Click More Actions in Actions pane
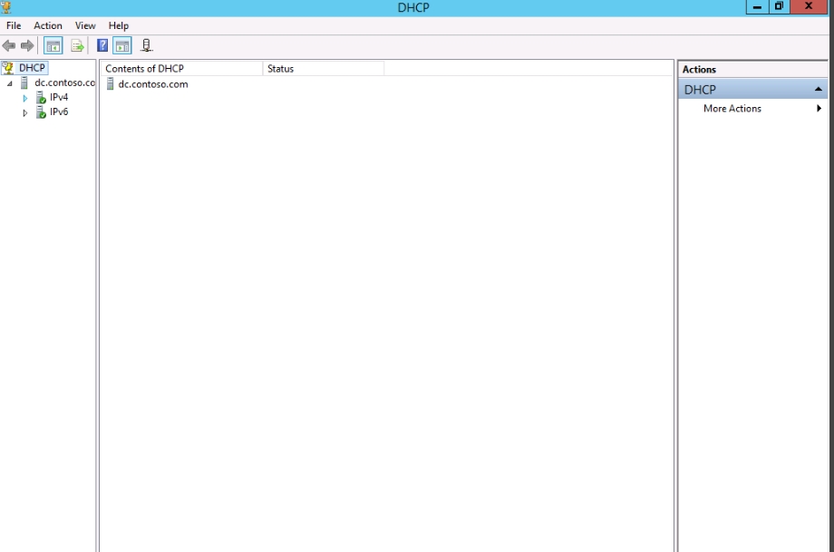 tap(732, 109)
